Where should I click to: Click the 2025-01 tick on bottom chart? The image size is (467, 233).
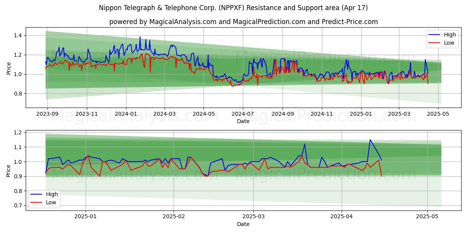(x=86, y=217)
